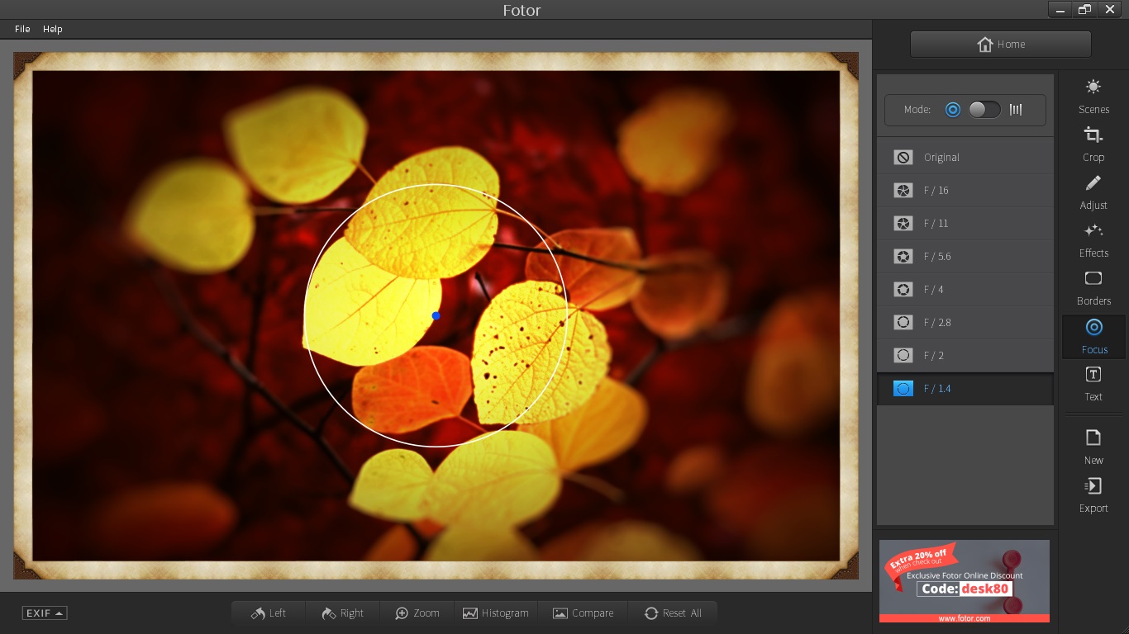Close the Fotor window
This screenshot has width=1129, height=634.
1110,9
